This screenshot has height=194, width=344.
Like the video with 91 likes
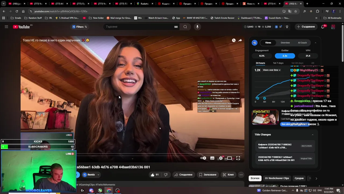pos(155,175)
